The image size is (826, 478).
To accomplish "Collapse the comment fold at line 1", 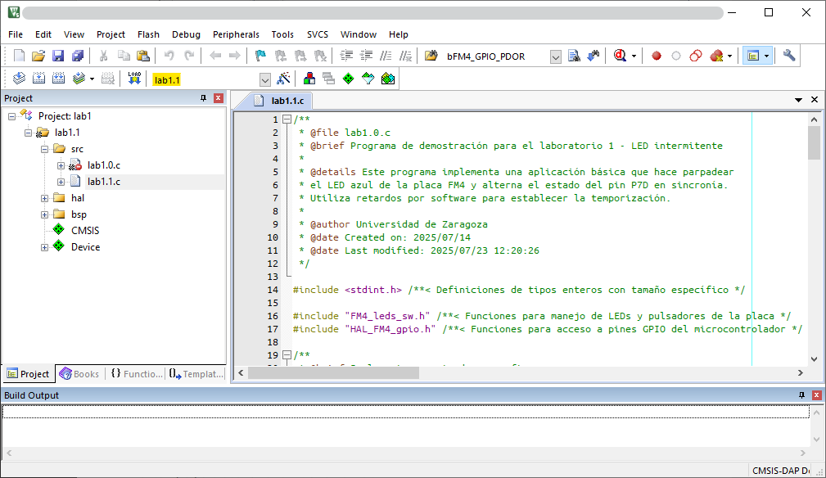I will (287, 120).
